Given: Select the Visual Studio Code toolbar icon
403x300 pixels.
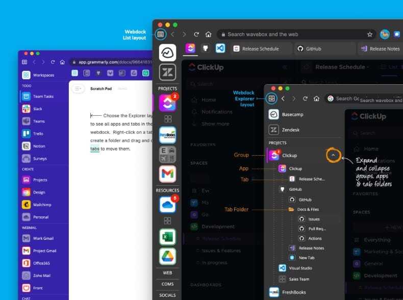Looking at the screenshot, I should (x=220, y=48).
